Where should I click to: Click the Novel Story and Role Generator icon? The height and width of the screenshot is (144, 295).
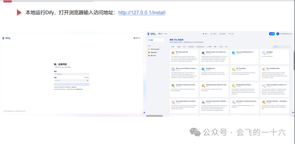(x=233, y=102)
